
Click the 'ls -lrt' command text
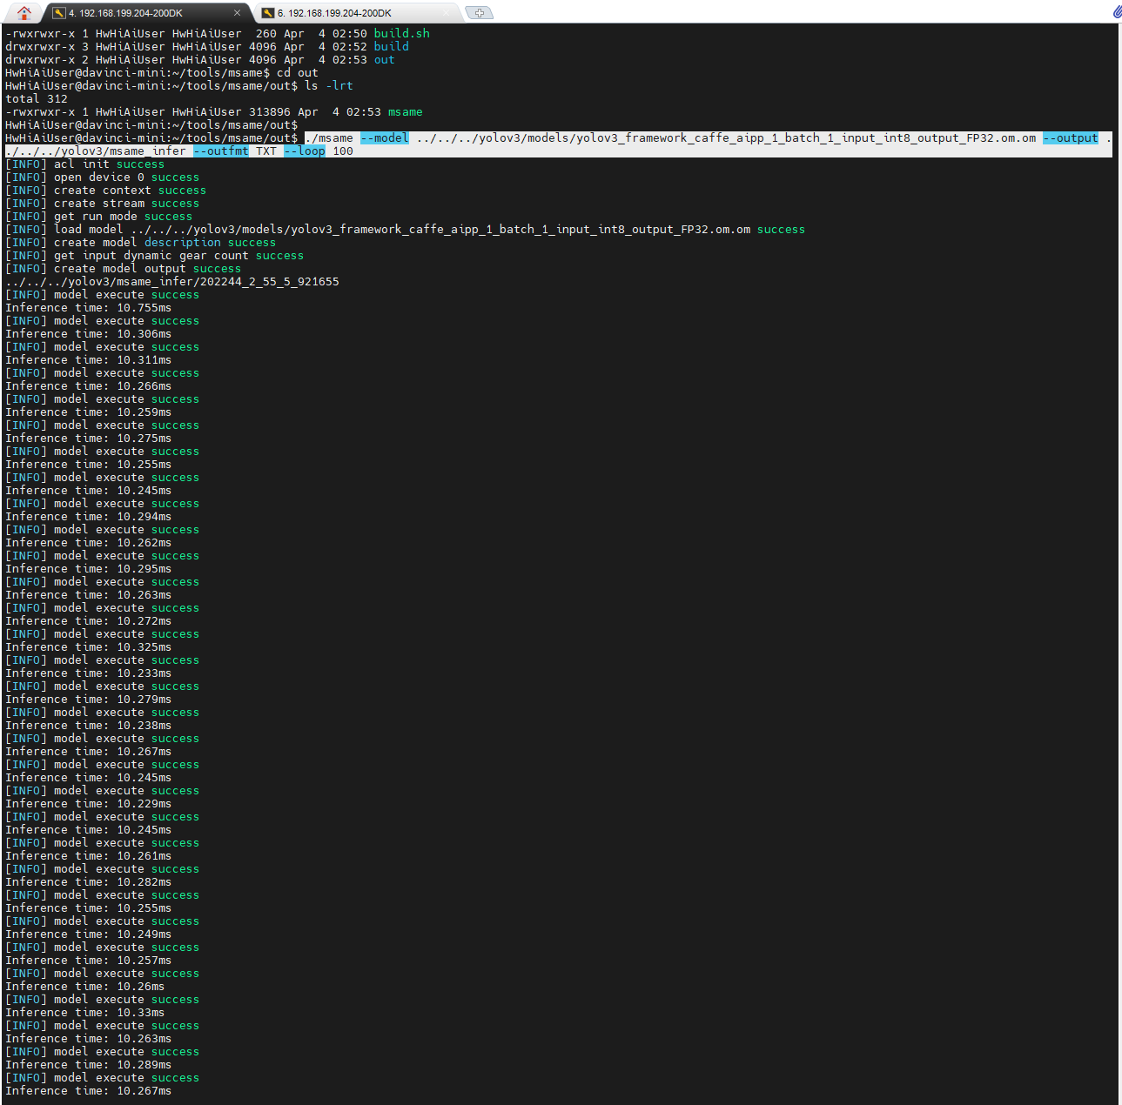click(329, 86)
